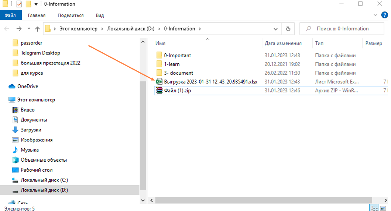Click the Properties checkmark icon in title bar
Viewport: 391px width, 211px height.
point(19,4)
